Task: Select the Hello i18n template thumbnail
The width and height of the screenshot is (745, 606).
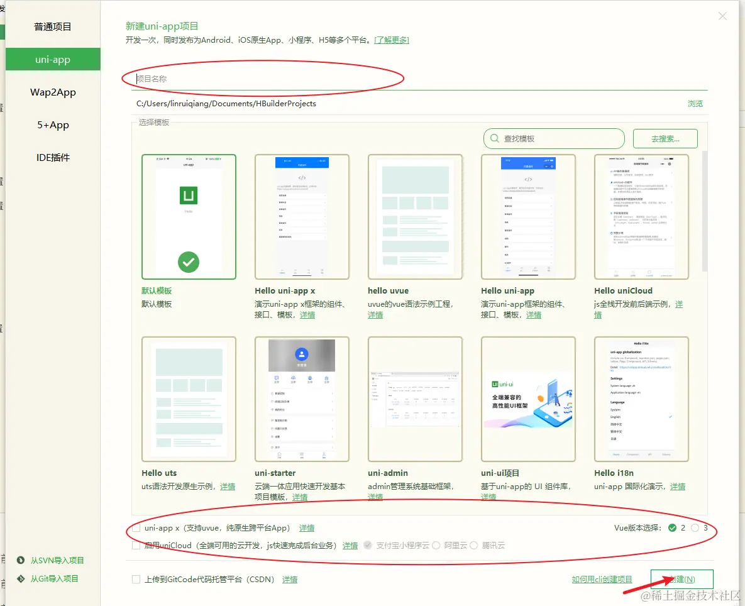Action: click(641, 399)
